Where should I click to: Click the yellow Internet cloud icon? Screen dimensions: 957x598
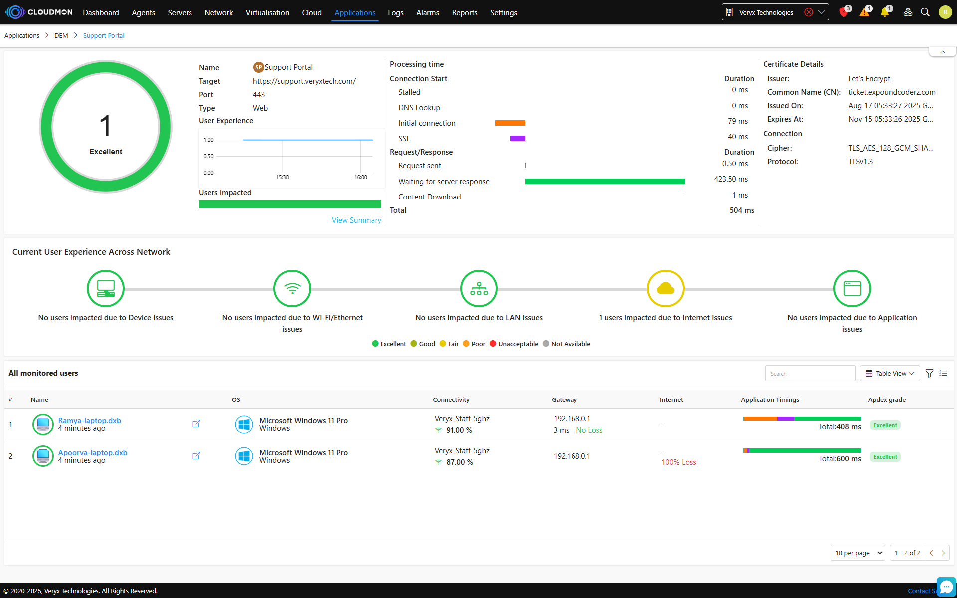[x=665, y=288]
